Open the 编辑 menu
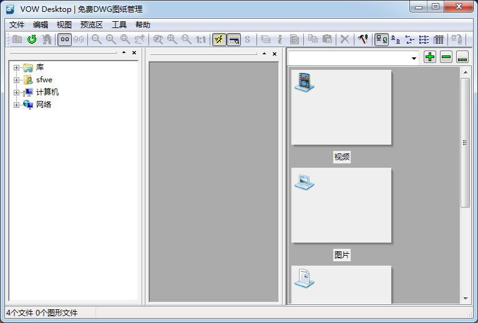The height and width of the screenshot is (323, 478). click(x=41, y=25)
